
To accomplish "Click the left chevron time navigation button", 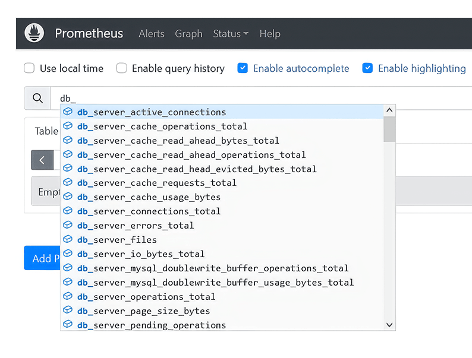I will coord(42,160).
